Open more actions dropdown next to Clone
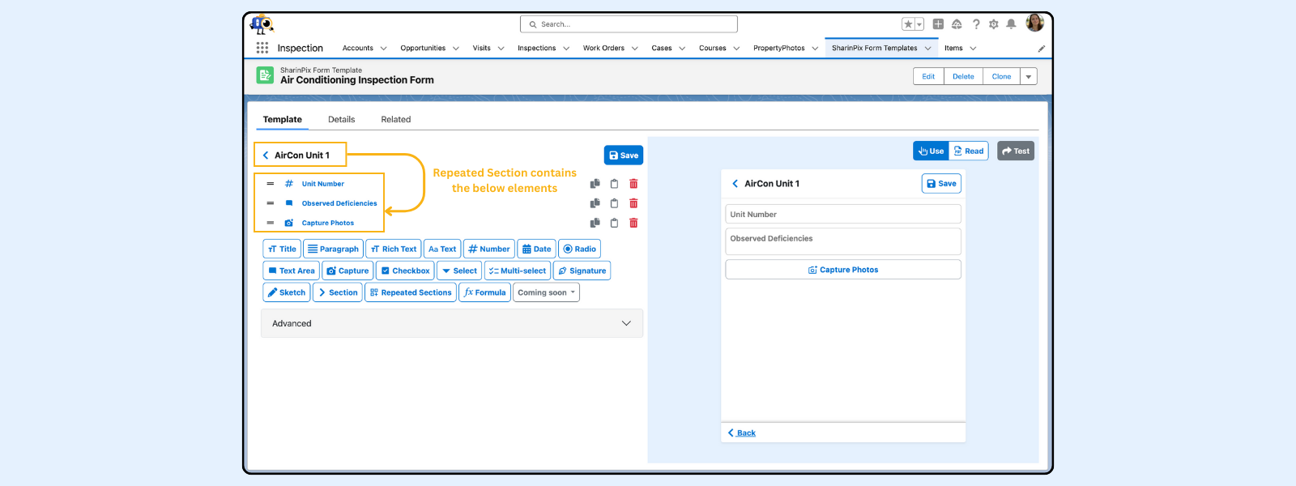 tap(1029, 77)
